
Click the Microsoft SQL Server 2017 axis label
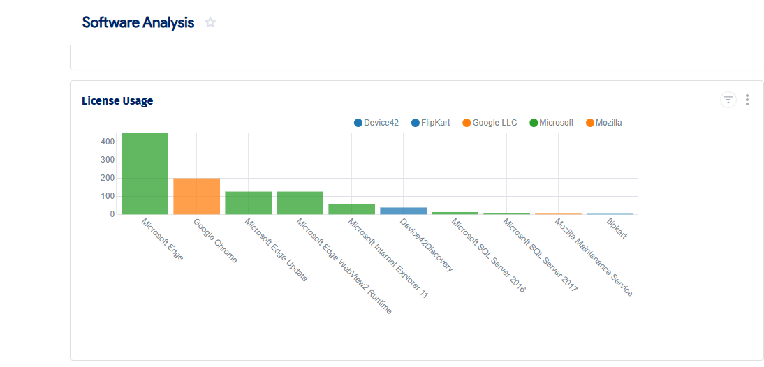pos(541,255)
